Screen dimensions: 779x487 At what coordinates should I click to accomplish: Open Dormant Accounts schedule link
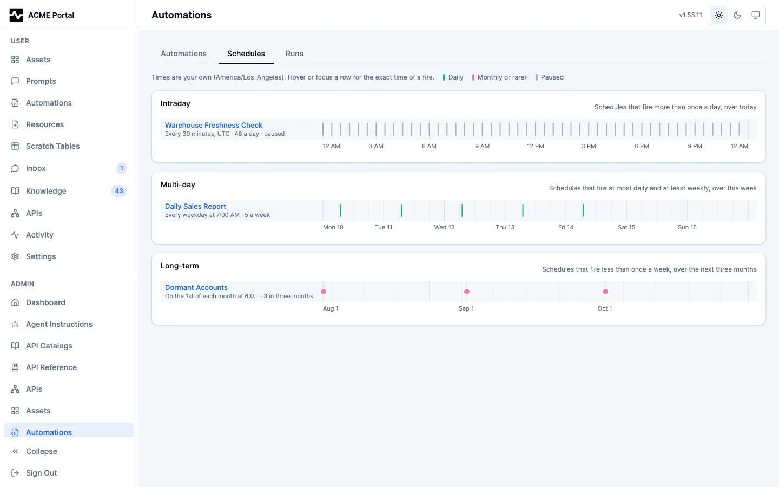[196, 287]
